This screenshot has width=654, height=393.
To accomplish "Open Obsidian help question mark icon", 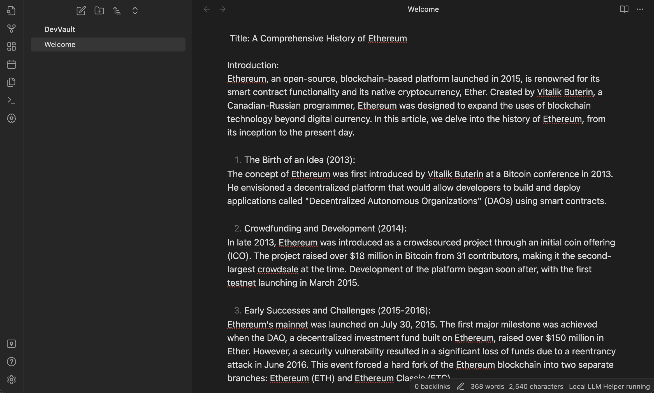I will coord(11,362).
